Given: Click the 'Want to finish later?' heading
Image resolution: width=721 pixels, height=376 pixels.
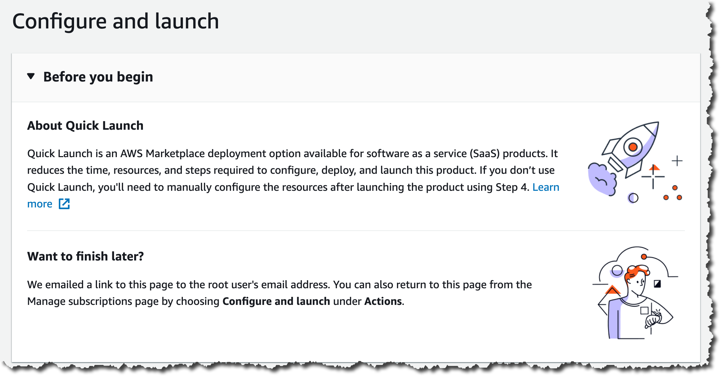Looking at the screenshot, I should coord(85,256).
